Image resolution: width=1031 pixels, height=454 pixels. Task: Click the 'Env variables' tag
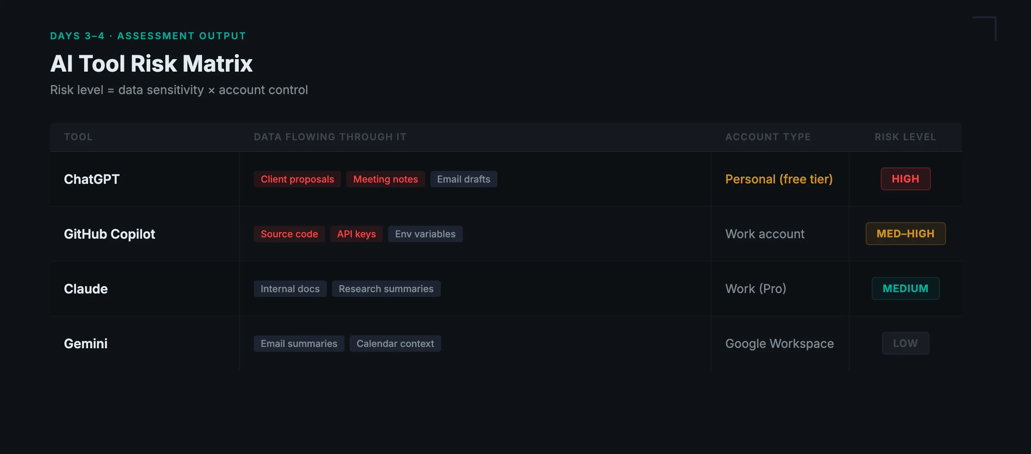point(425,234)
